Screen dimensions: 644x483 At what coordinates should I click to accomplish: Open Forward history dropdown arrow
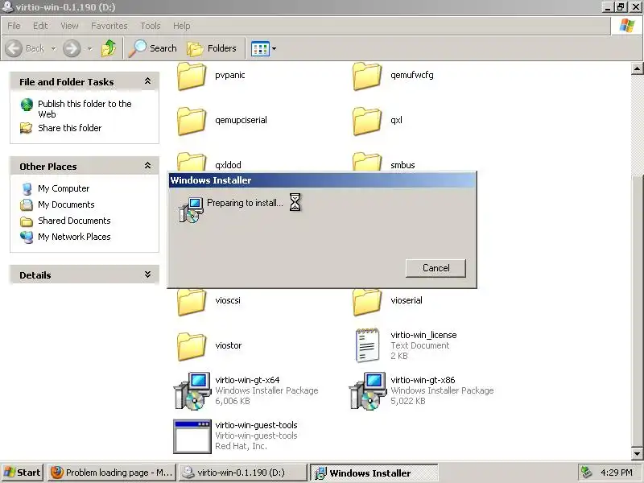pyautogui.click(x=90, y=49)
